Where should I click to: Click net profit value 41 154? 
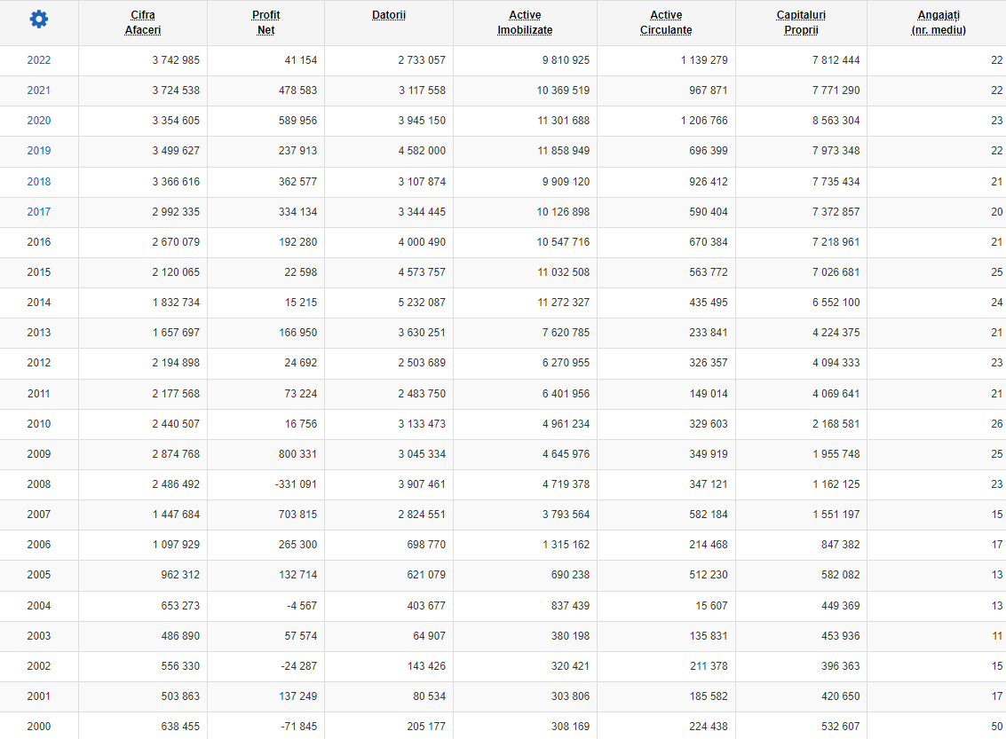tap(300, 60)
